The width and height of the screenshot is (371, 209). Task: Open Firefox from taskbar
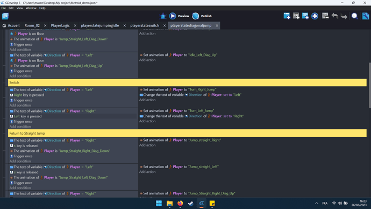[180, 203]
